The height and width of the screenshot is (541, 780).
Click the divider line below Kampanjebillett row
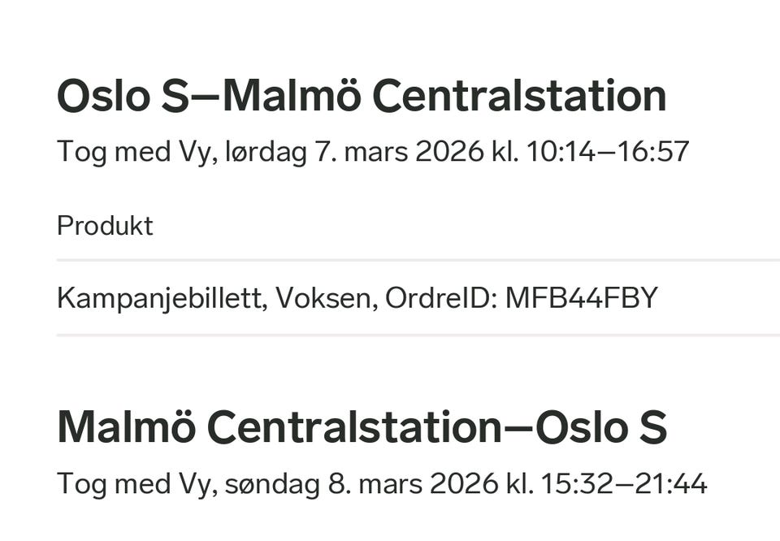click(x=418, y=335)
